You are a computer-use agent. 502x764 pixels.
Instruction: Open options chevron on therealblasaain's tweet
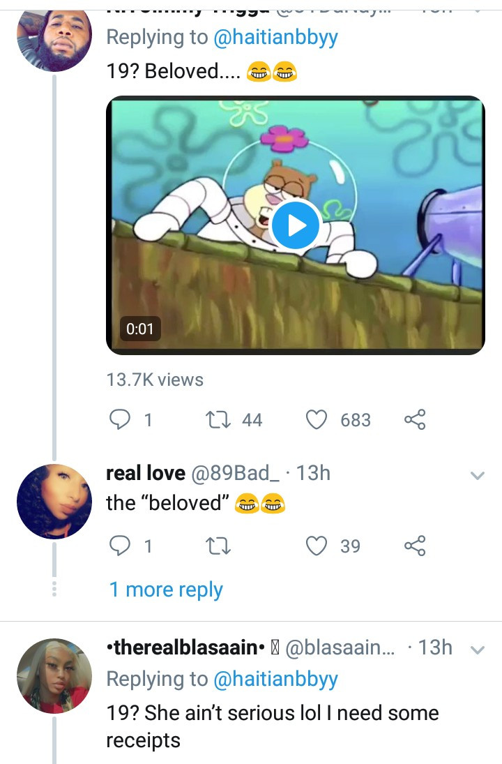click(478, 650)
